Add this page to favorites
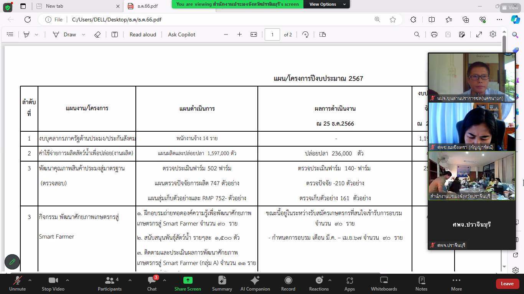The image size is (524, 294). pyautogui.click(x=393, y=20)
